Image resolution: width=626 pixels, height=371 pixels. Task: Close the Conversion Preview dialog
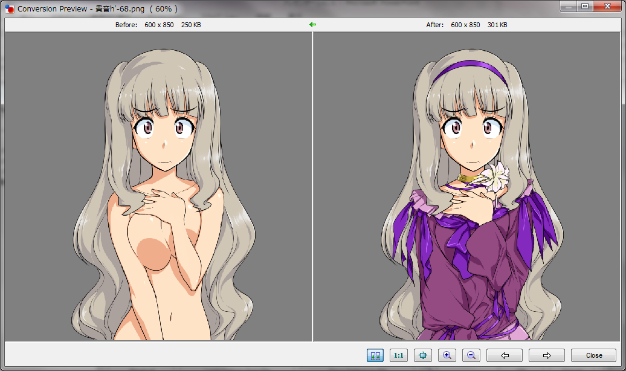pos(593,355)
